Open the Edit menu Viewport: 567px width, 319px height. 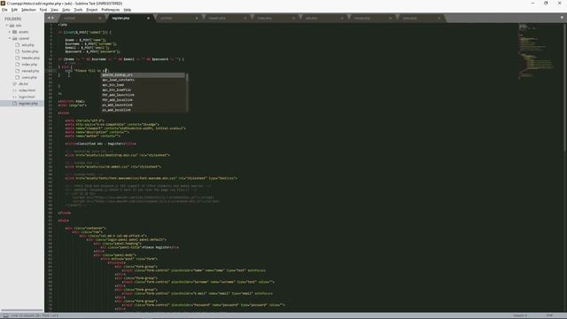pos(14,10)
